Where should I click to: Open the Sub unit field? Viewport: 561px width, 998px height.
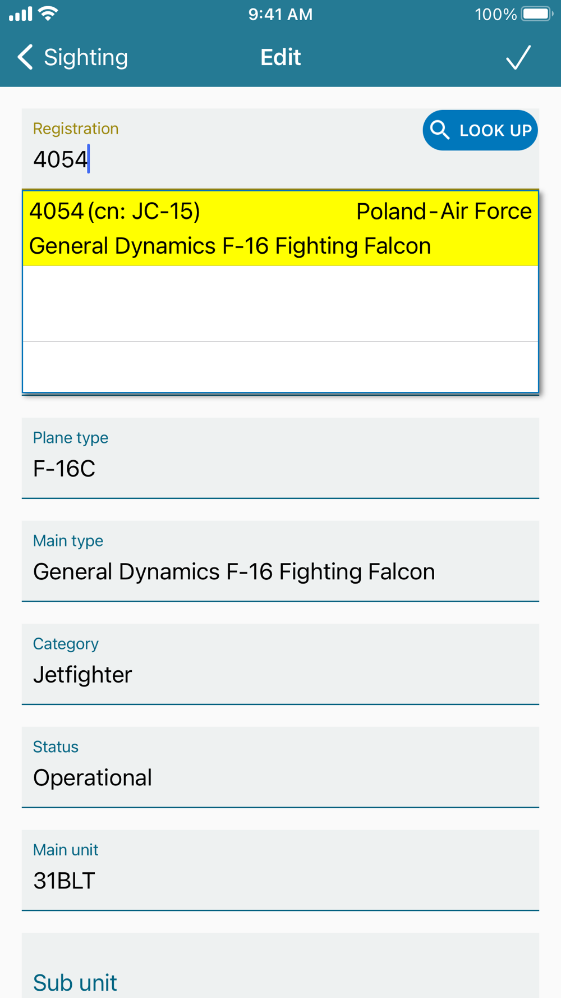[280, 965]
